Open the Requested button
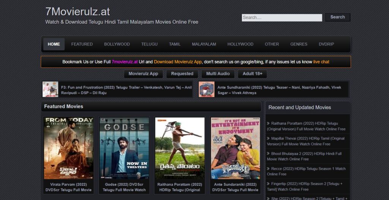This screenshot has height=200, width=389. [x=182, y=74]
